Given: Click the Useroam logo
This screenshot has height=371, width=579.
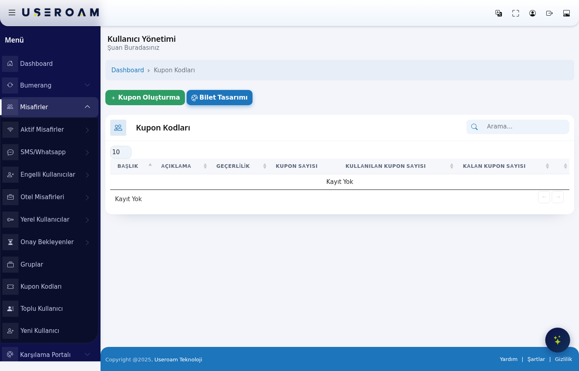Looking at the screenshot, I should click(x=60, y=12).
